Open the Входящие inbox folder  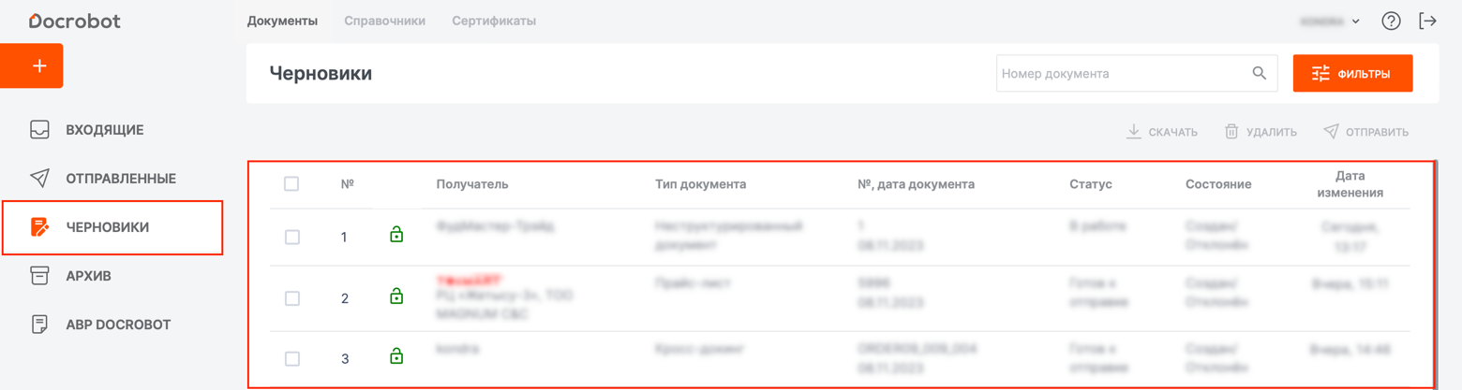103,130
